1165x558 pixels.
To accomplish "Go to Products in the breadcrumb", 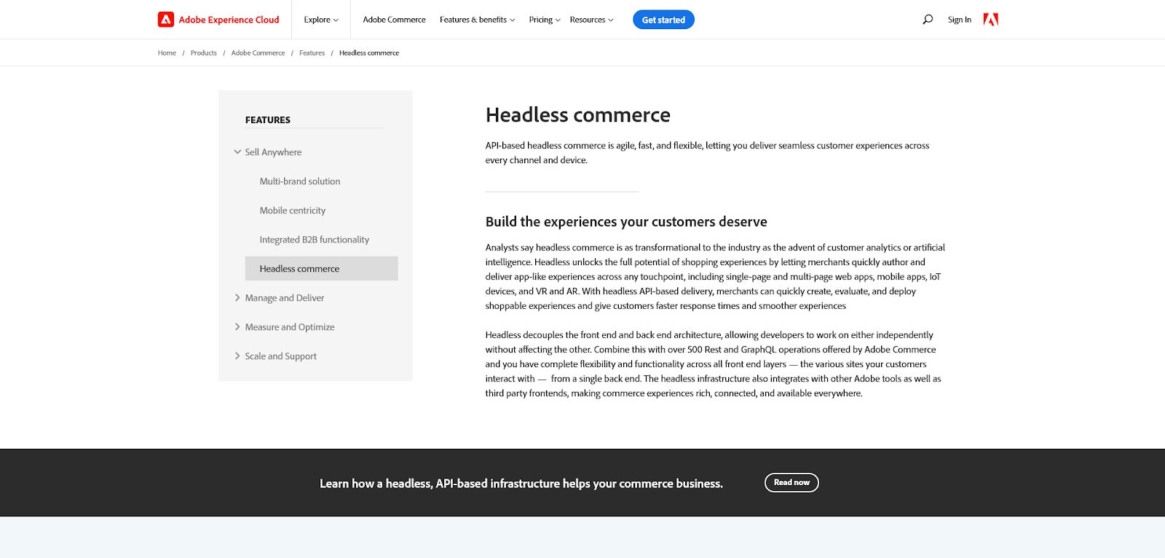I will point(204,53).
